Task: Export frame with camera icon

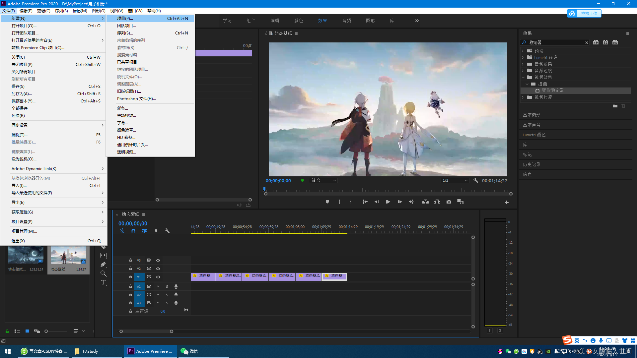Action: pos(449,202)
